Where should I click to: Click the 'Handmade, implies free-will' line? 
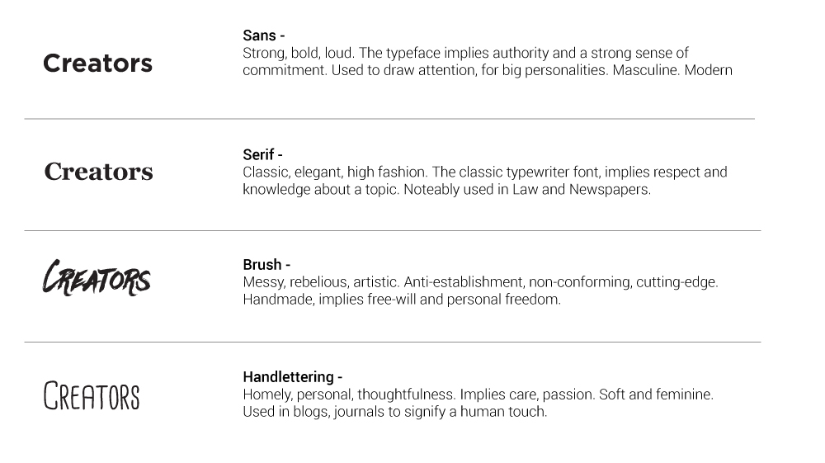tap(402, 300)
